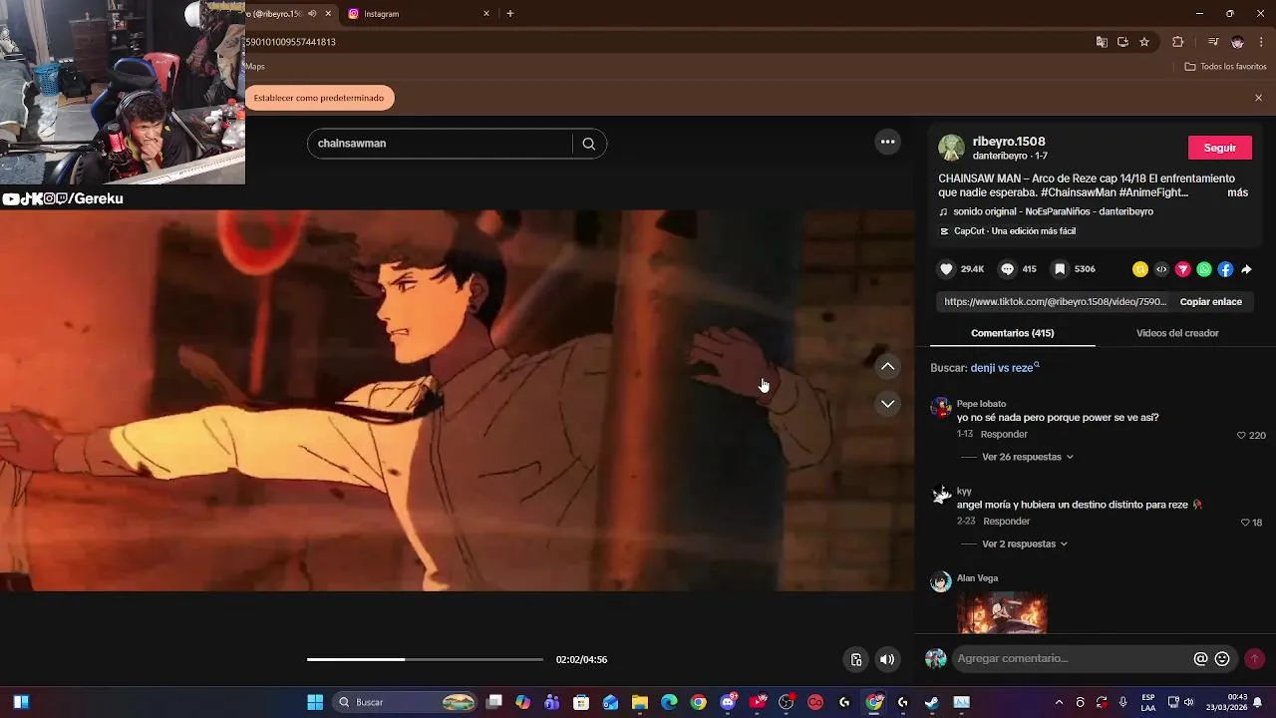Like kyy's comment with the heart
Screen dimensions: 1276x718
tap(1245, 523)
